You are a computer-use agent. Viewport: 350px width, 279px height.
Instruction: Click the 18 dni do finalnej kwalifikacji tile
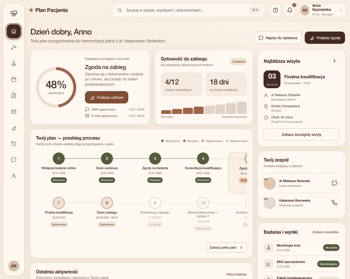[226, 84]
